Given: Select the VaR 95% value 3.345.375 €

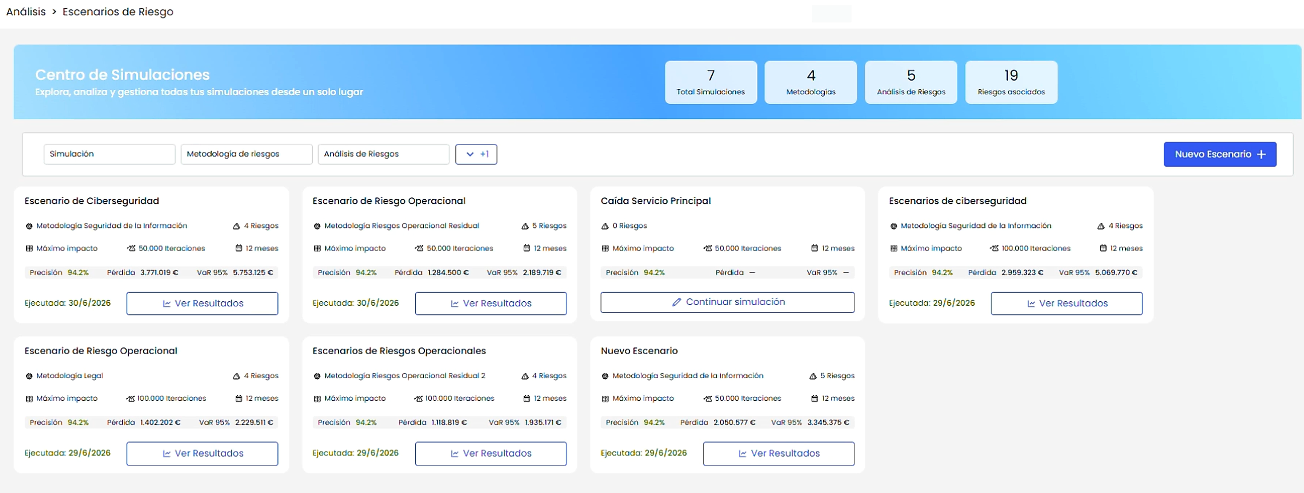Looking at the screenshot, I should 828,422.
